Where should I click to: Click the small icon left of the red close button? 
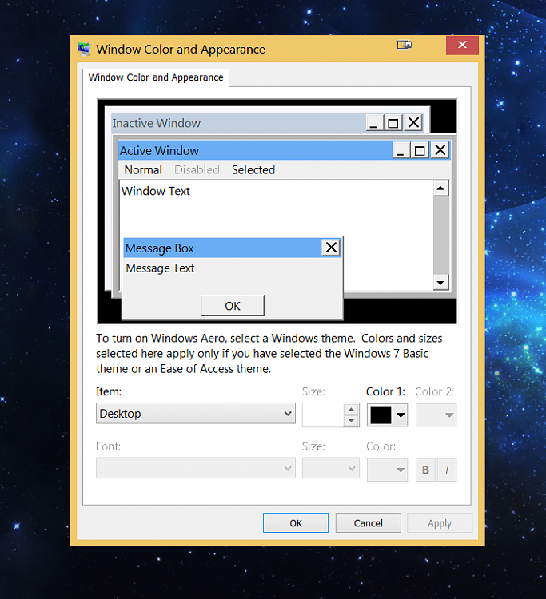[405, 45]
